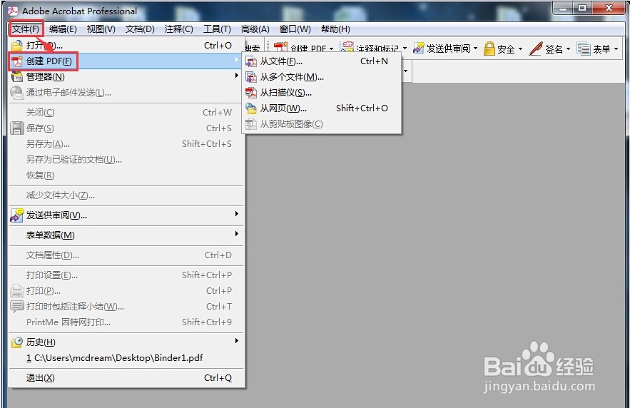Open recent file Binder1.pdf

pos(126,358)
